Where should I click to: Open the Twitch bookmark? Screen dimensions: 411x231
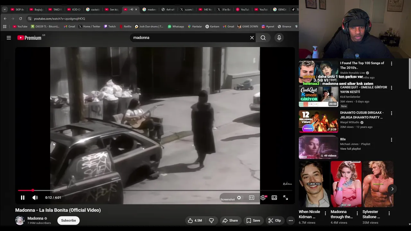pos(110,27)
